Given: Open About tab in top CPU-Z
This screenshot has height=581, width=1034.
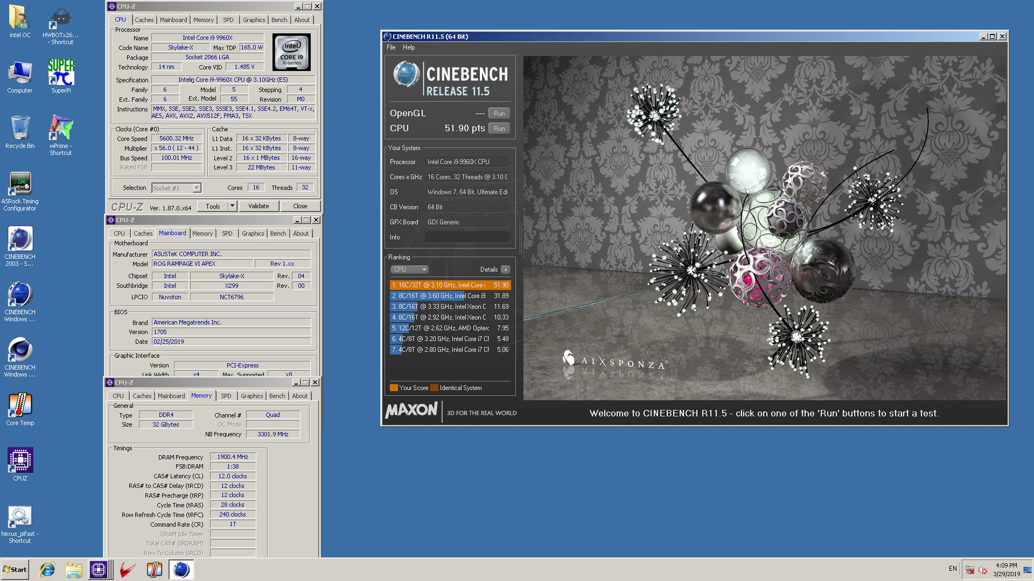Looking at the screenshot, I should tap(302, 20).
